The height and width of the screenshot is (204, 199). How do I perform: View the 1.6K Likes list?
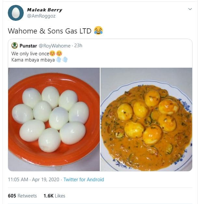point(54,196)
